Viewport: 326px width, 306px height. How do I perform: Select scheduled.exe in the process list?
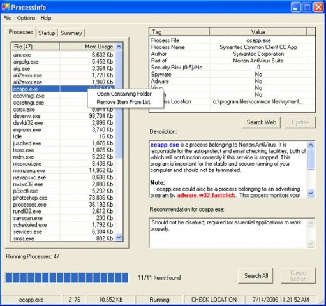pyautogui.click(x=63, y=225)
